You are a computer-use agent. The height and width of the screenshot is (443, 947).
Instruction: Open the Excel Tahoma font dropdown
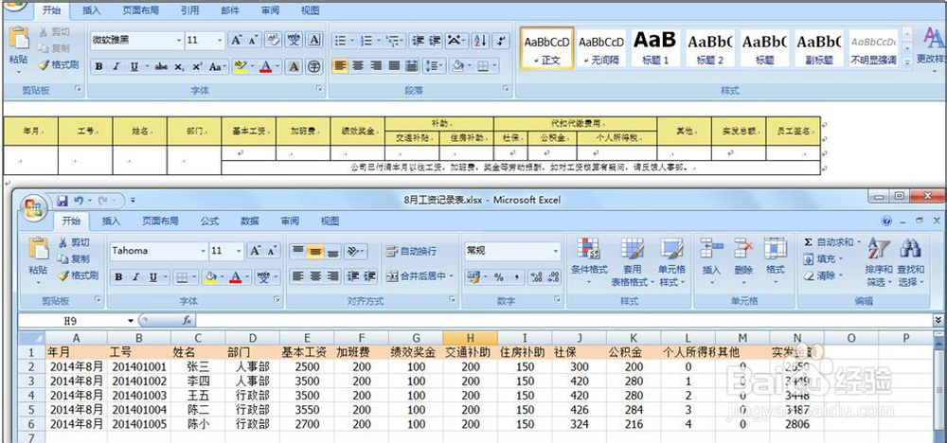pyautogui.click(x=203, y=251)
